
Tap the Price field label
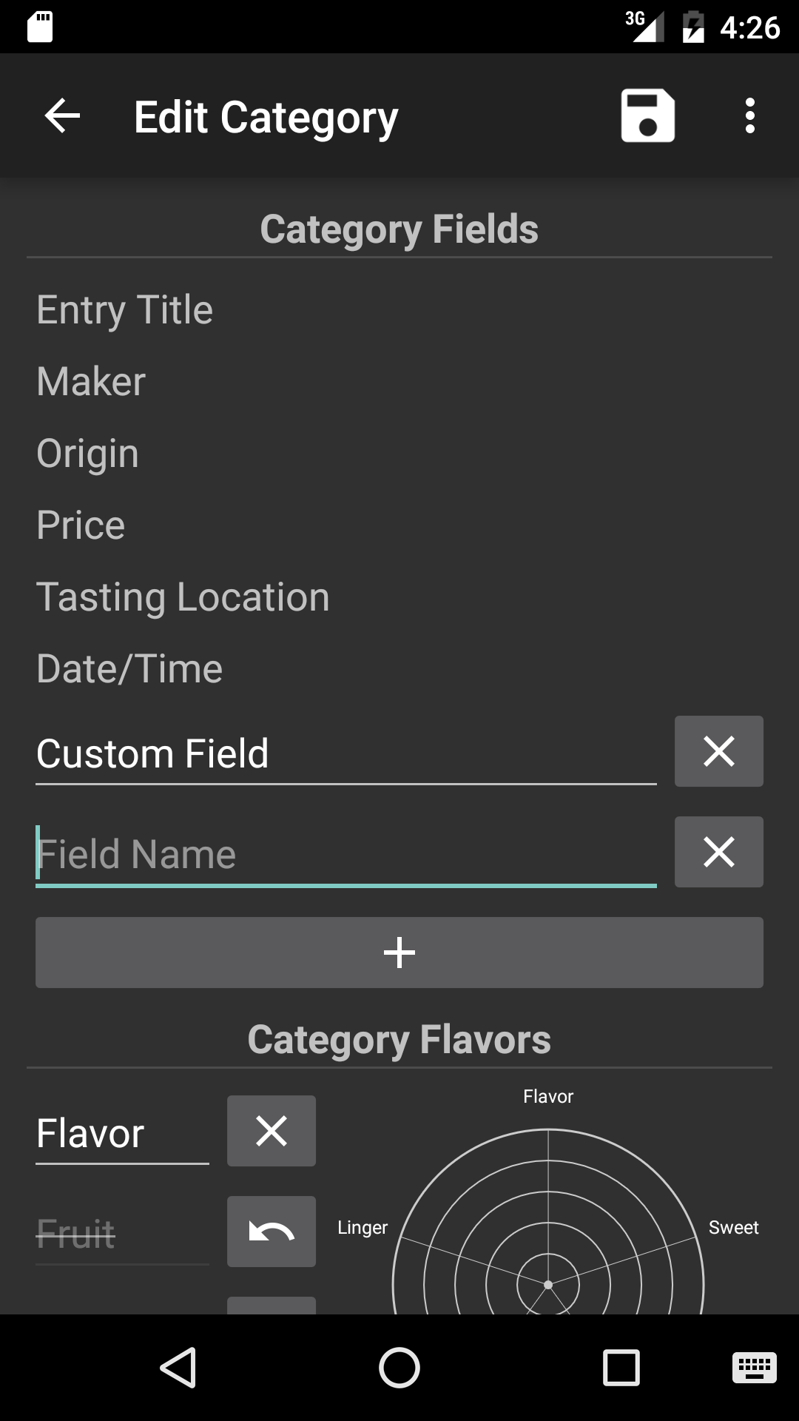[81, 525]
